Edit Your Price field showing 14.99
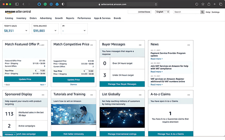This screenshot has width=225, height=140. (x=89, y=71)
